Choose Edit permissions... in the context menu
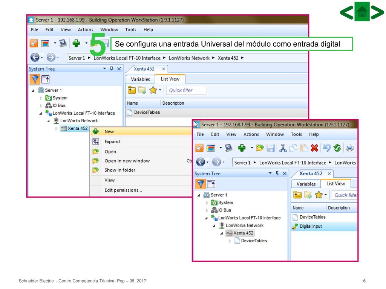 coord(141,190)
